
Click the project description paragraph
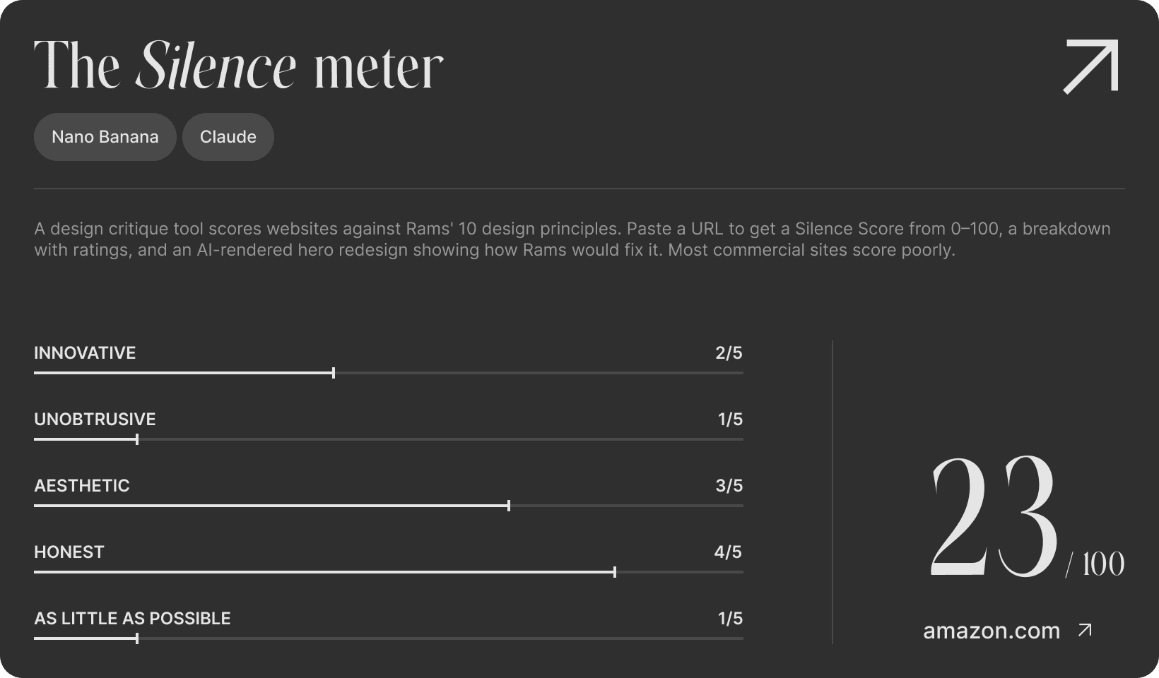click(572, 239)
